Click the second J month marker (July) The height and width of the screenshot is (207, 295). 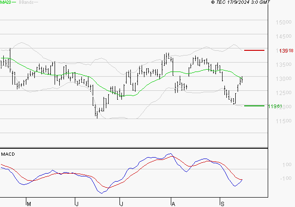121,204
